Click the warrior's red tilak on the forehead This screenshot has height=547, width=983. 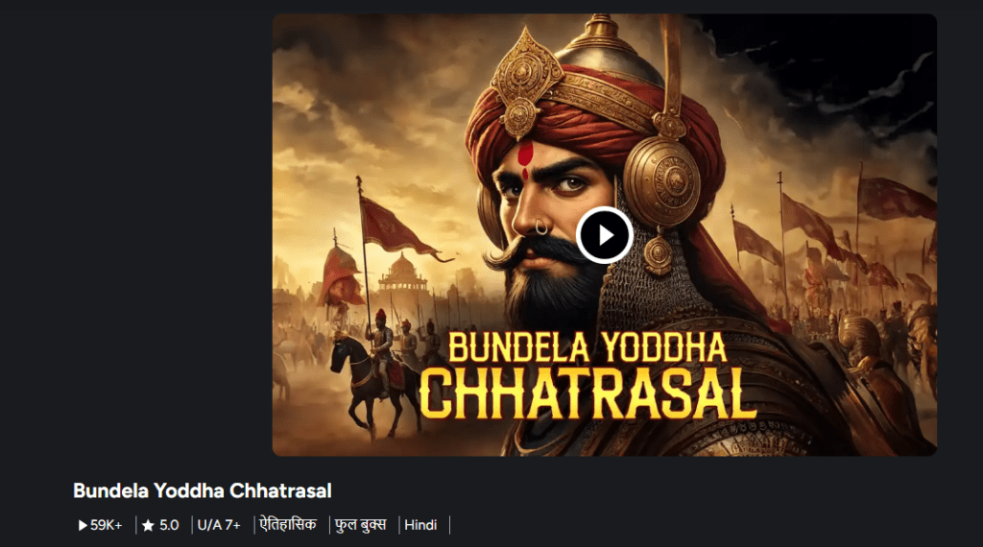coord(525,158)
